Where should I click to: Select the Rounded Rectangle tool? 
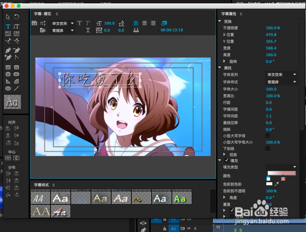click(x=17, y=67)
